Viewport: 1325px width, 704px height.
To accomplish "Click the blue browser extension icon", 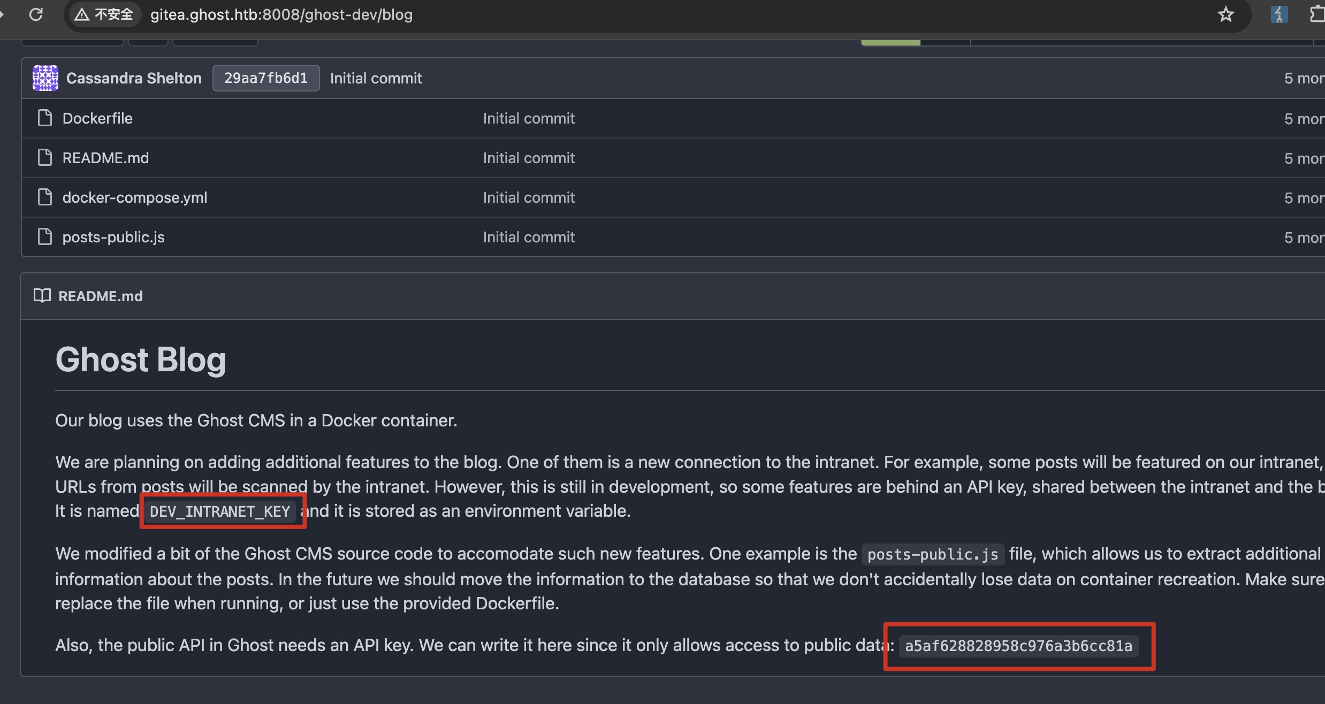I will 1279,14.
